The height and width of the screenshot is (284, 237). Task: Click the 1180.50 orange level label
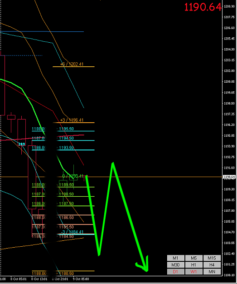[66, 273]
